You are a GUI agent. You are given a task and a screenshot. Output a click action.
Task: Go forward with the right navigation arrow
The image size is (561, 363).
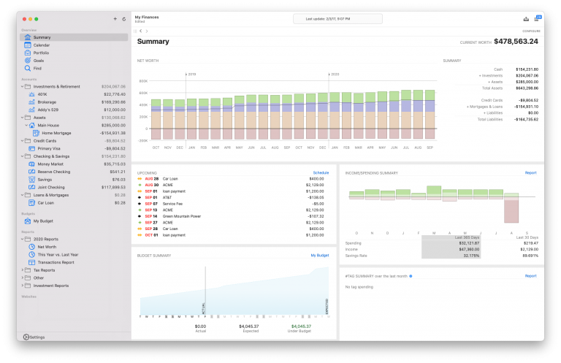click(147, 31)
